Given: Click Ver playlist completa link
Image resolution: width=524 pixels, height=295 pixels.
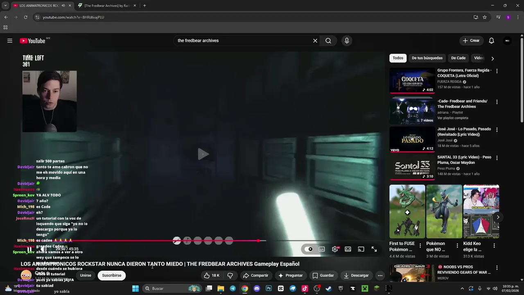Looking at the screenshot, I should pyautogui.click(x=452, y=118).
